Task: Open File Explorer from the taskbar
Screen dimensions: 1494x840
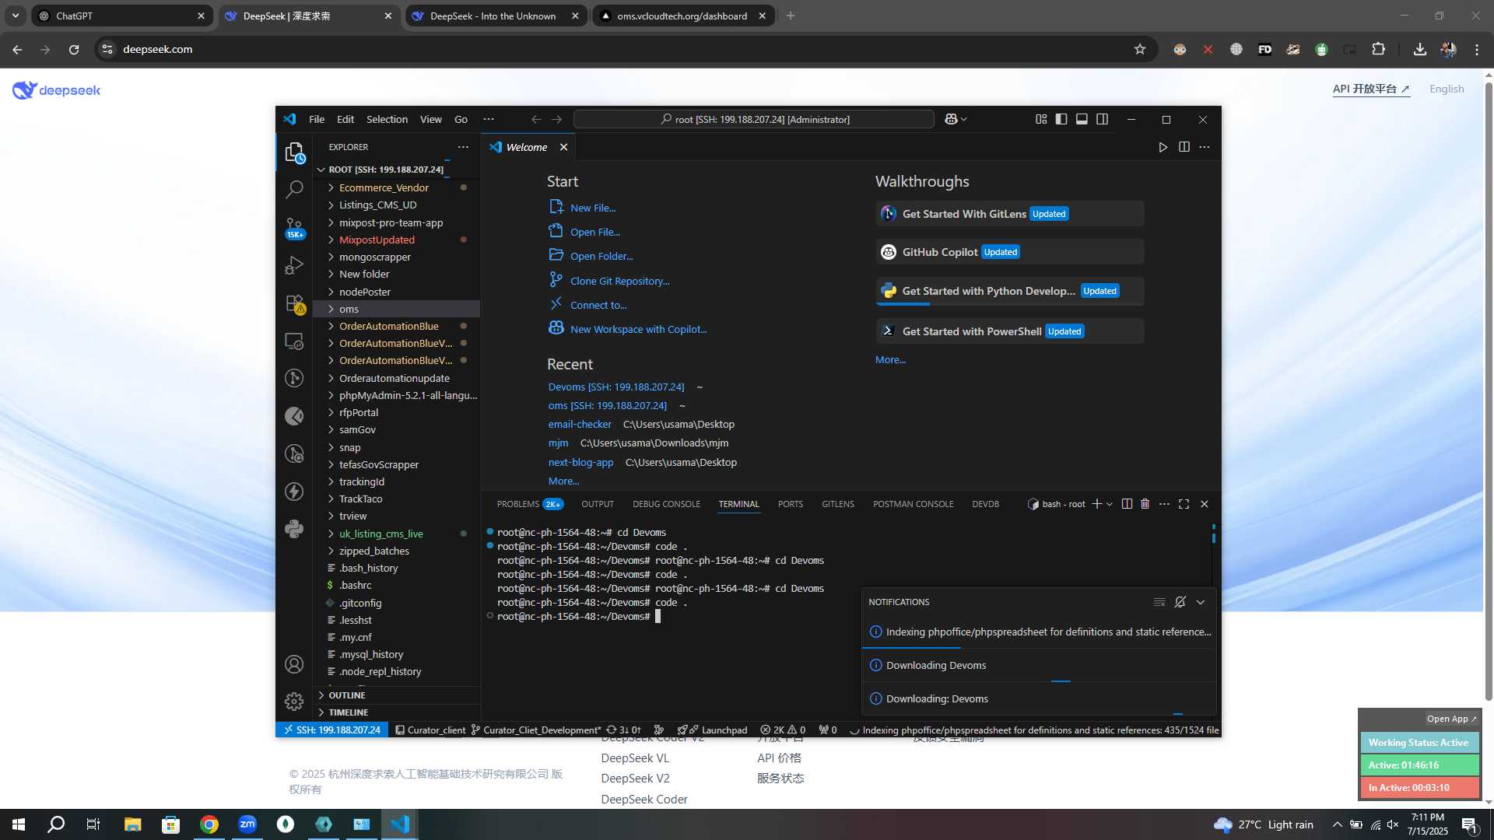Action: tap(132, 824)
